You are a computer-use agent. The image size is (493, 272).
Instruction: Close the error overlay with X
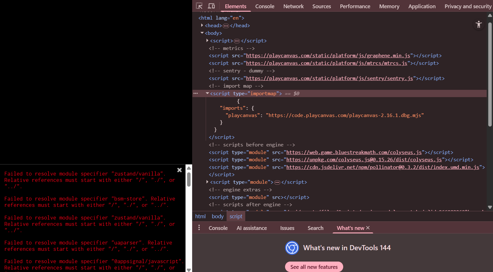(180, 170)
